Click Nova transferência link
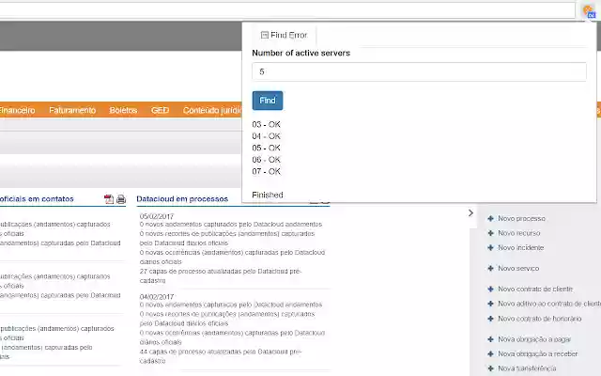The height and width of the screenshot is (376, 601). coord(527,368)
